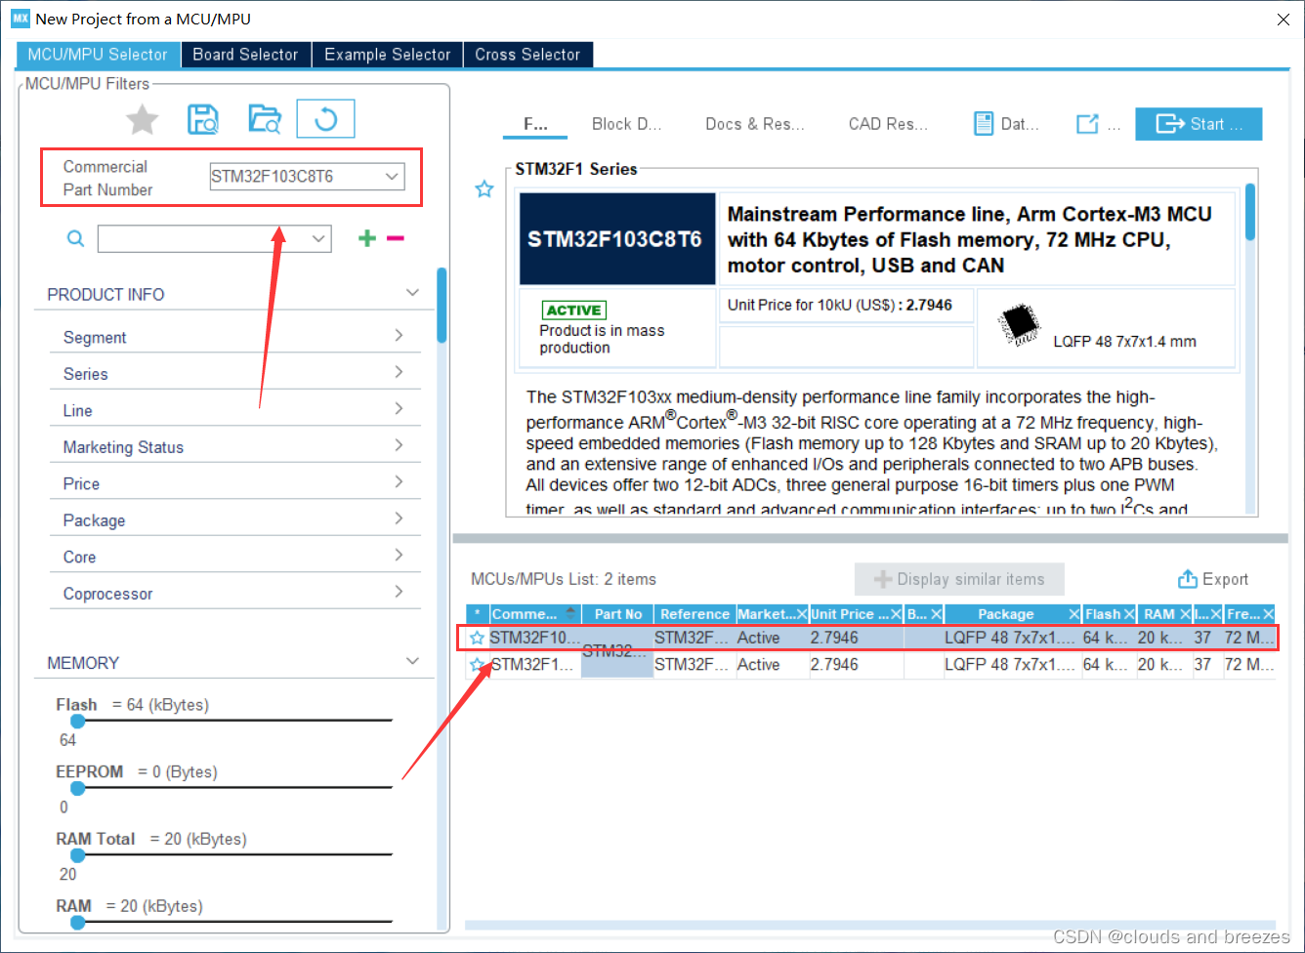Click Display similar items button
The image size is (1305, 953).
click(959, 579)
